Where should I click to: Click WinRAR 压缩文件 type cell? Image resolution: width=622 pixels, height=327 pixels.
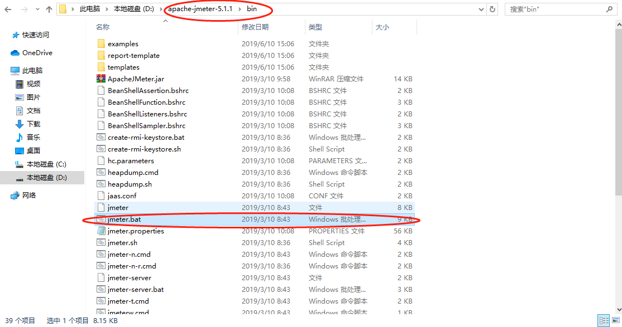pyautogui.click(x=336, y=79)
